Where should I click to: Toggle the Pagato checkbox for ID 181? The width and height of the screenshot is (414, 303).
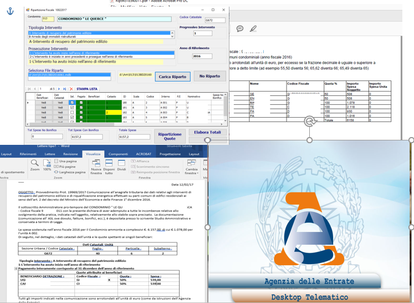point(81,107)
